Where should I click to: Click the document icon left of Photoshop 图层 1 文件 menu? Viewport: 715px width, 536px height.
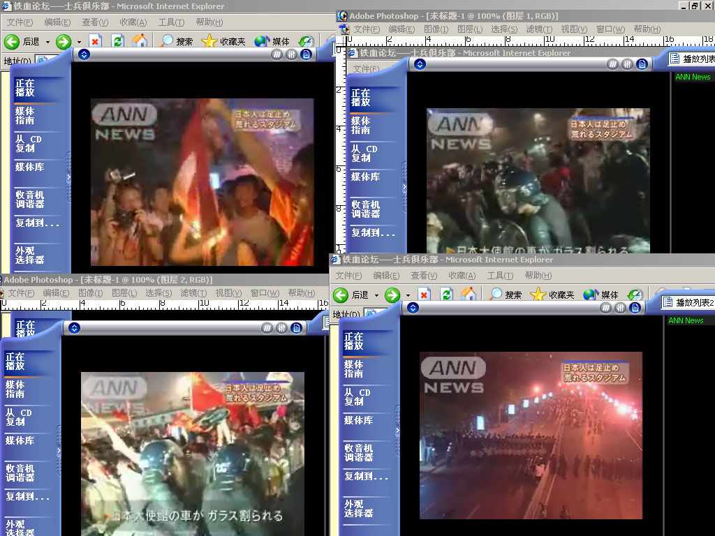tap(345, 29)
